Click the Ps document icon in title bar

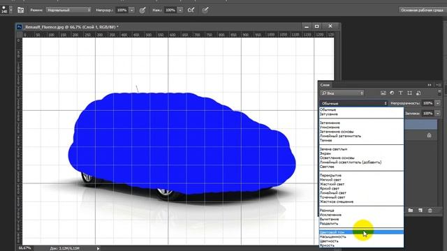tap(19, 26)
